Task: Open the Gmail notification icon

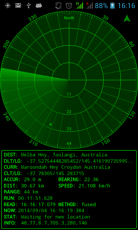Action: coord(18,5)
